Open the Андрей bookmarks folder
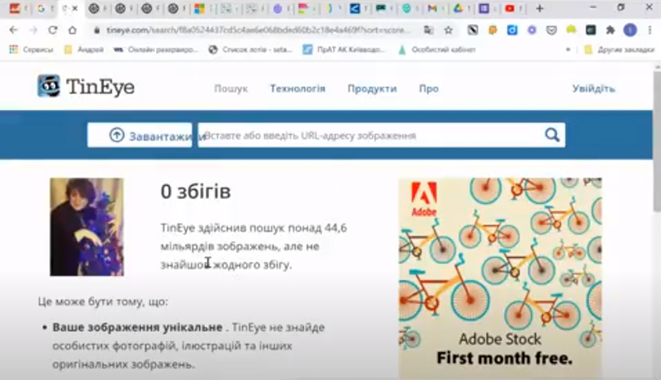The height and width of the screenshot is (380, 661). (x=83, y=50)
